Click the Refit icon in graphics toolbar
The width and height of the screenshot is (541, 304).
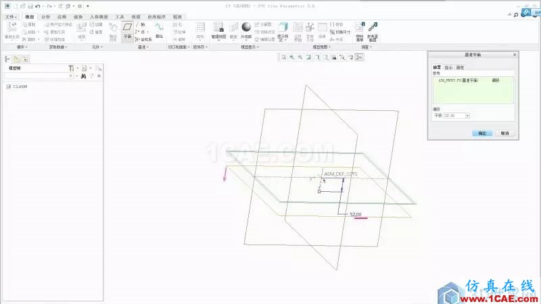coord(283,57)
